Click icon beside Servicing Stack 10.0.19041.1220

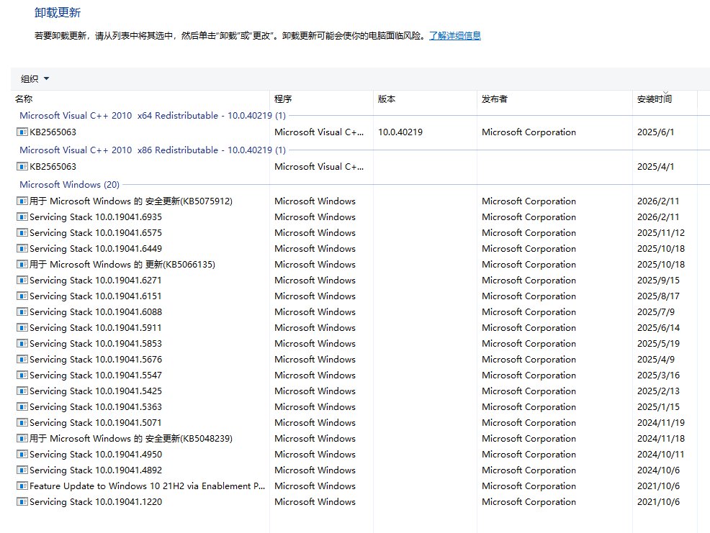click(22, 502)
